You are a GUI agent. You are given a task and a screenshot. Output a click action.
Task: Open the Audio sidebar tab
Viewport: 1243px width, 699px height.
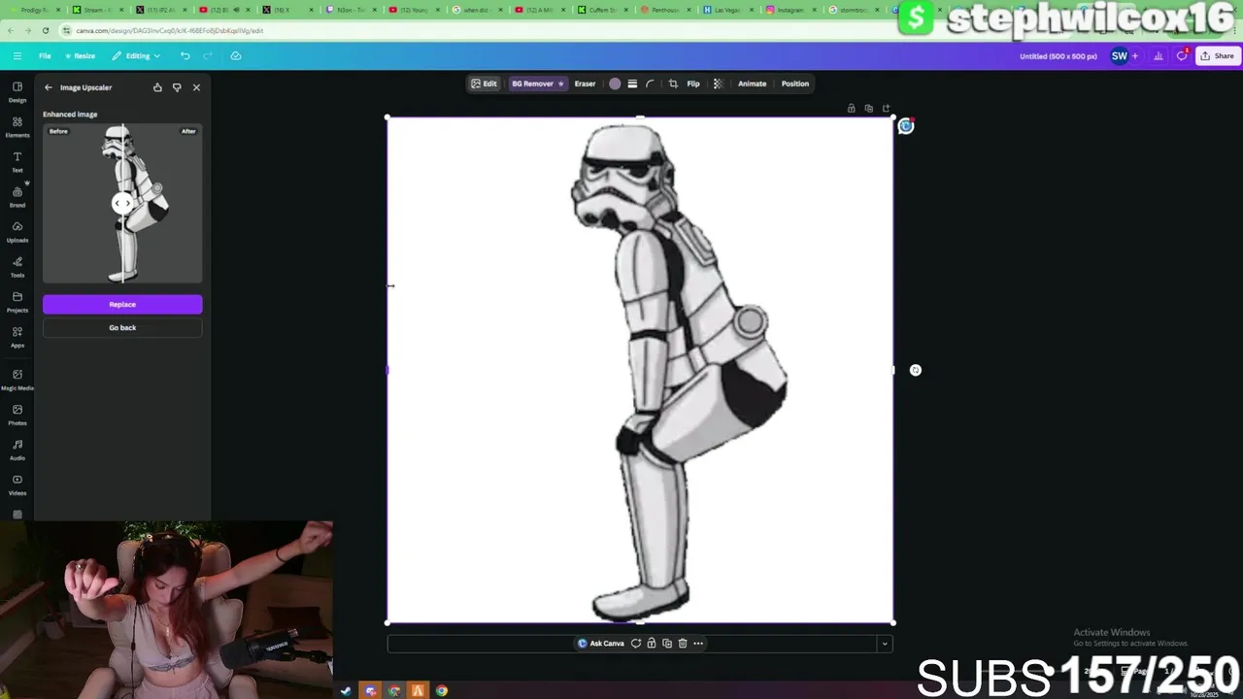click(x=17, y=449)
